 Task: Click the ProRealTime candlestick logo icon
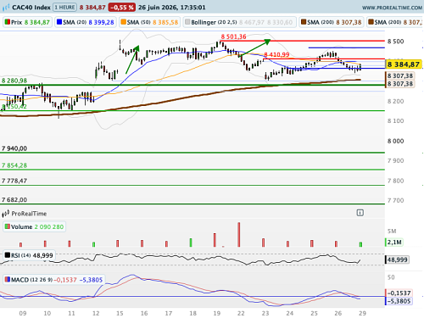click(6, 214)
